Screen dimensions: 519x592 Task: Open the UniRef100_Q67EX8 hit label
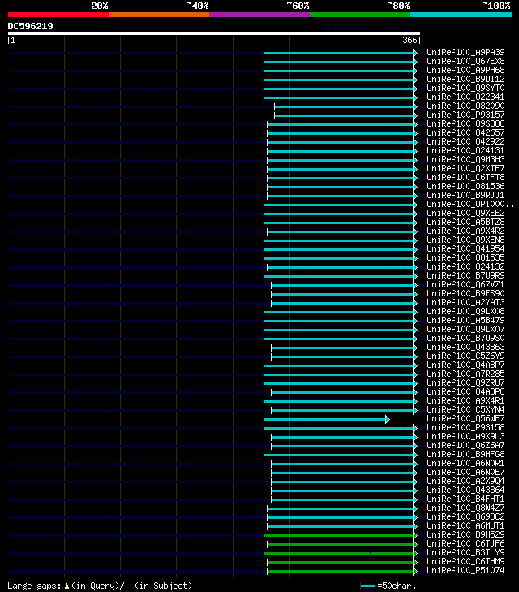tap(465, 61)
